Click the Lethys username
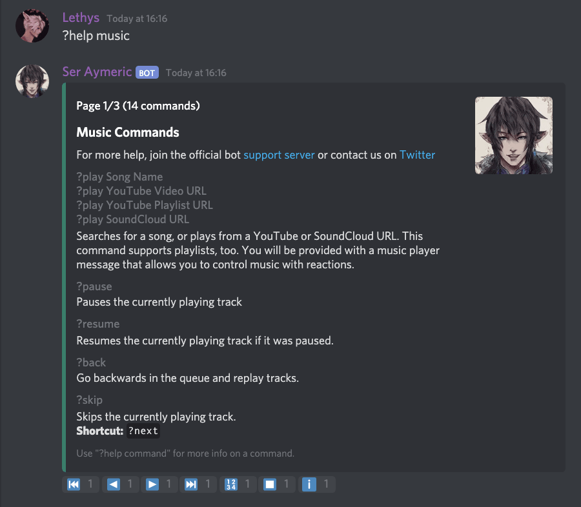 tap(81, 18)
